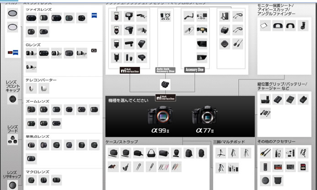The width and height of the screenshot is (317, 190).
Task: Open the AC adapter with cord icon
Action: [265, 113]
